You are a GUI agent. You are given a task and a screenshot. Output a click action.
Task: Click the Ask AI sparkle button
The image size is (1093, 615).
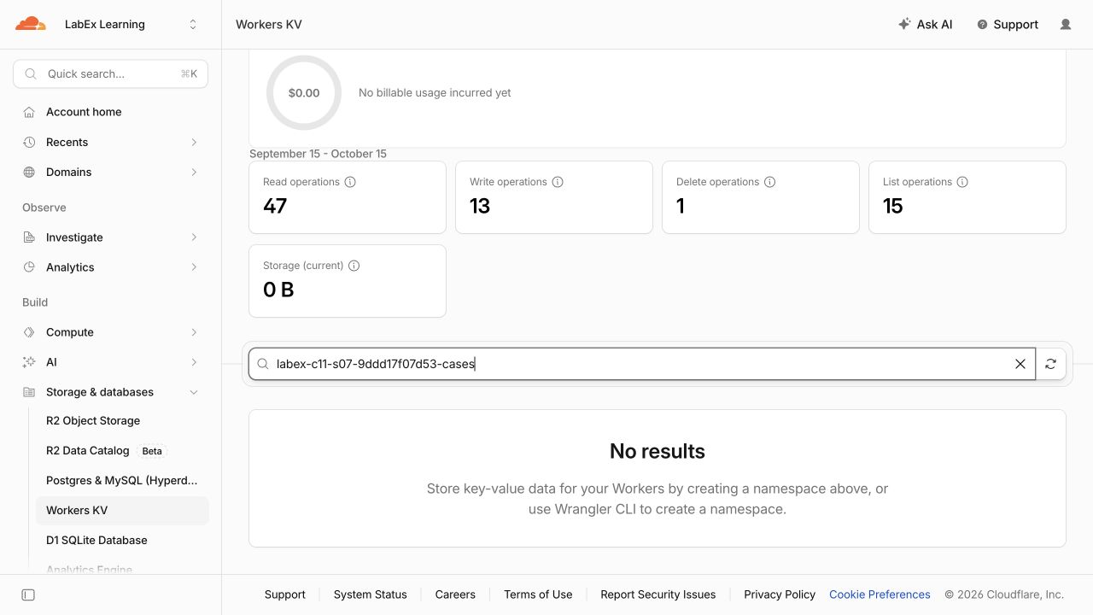click(926, 25)
